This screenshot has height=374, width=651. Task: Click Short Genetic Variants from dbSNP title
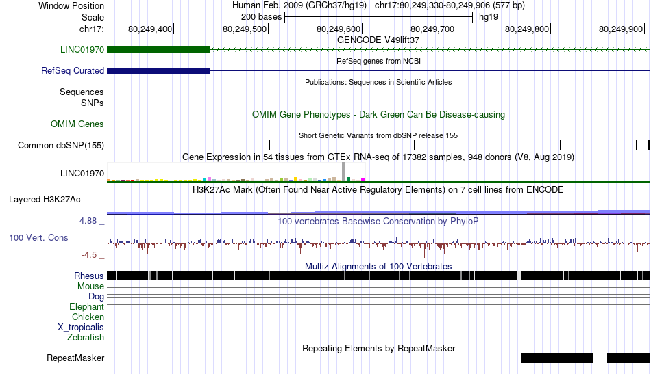[378, 135]
